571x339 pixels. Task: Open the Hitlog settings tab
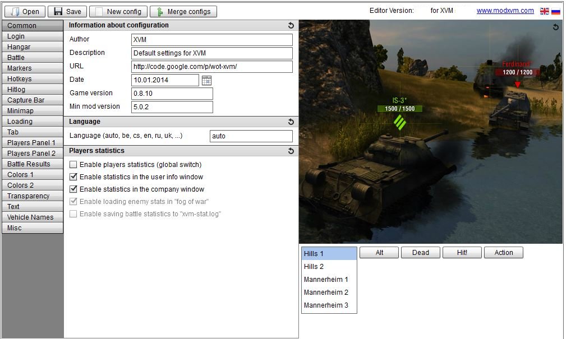point(33,90)
